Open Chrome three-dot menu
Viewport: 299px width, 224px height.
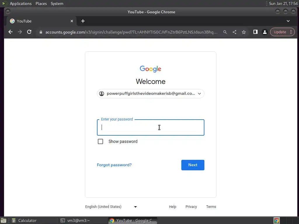[291, 32]
